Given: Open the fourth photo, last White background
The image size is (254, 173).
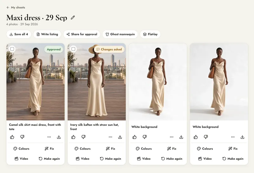Looking at the screenshot, I should pyautogui.click(x=219, y=82).
